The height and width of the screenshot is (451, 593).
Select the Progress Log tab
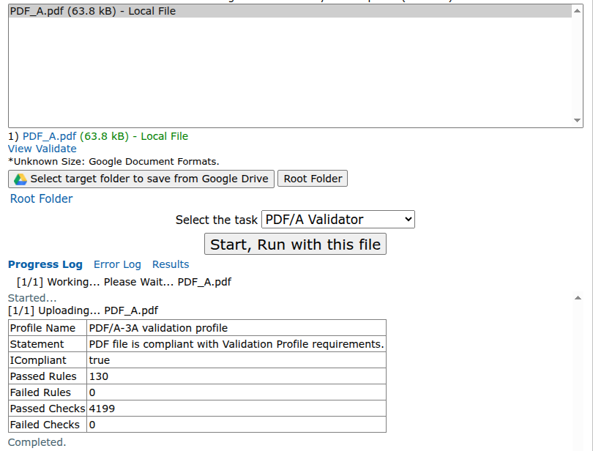(44, 264)
